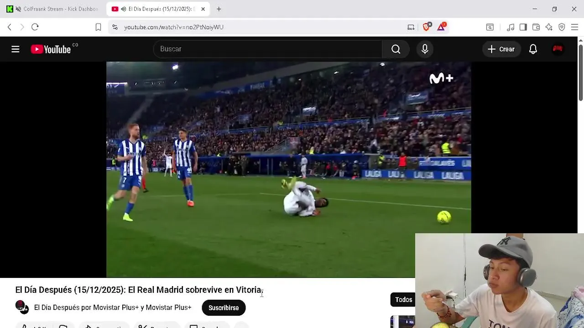Open Brave Shields lion icon

point(427,27)
